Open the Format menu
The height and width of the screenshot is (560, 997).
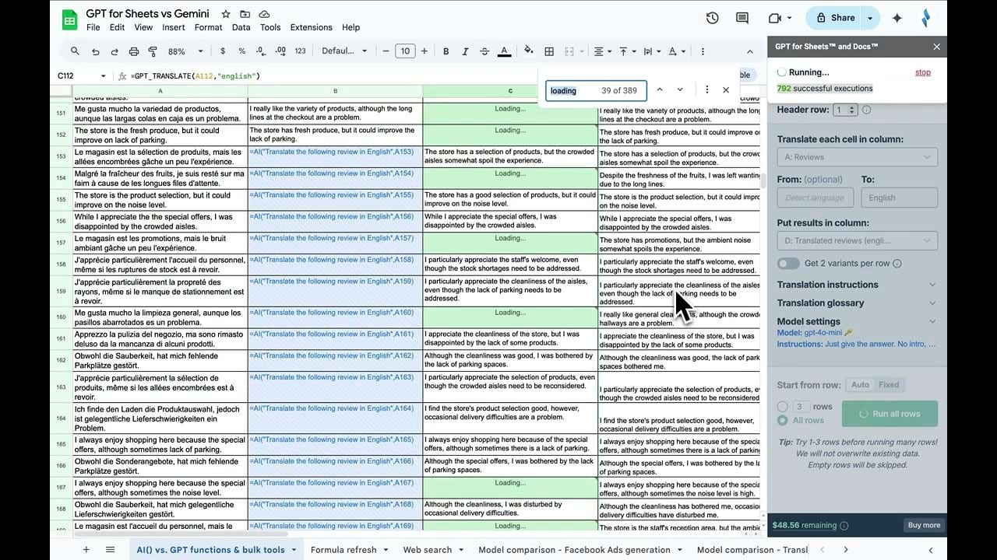coord(208,27)
